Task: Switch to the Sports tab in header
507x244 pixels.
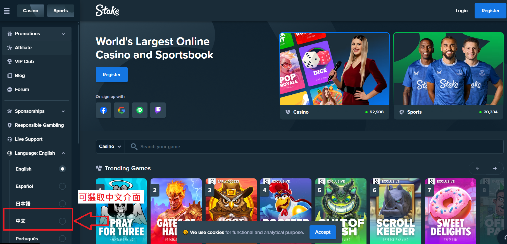Action: pos(61,11)
